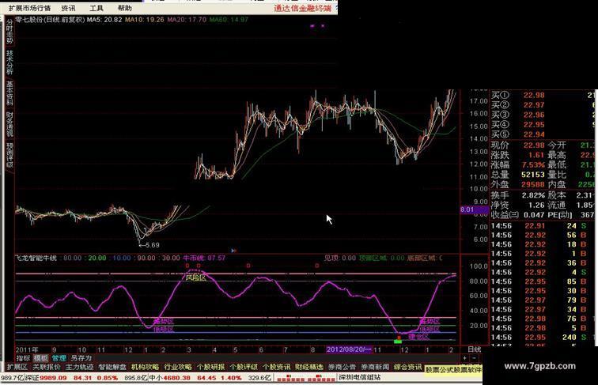Switch to 基本资料 side tab

9,93
